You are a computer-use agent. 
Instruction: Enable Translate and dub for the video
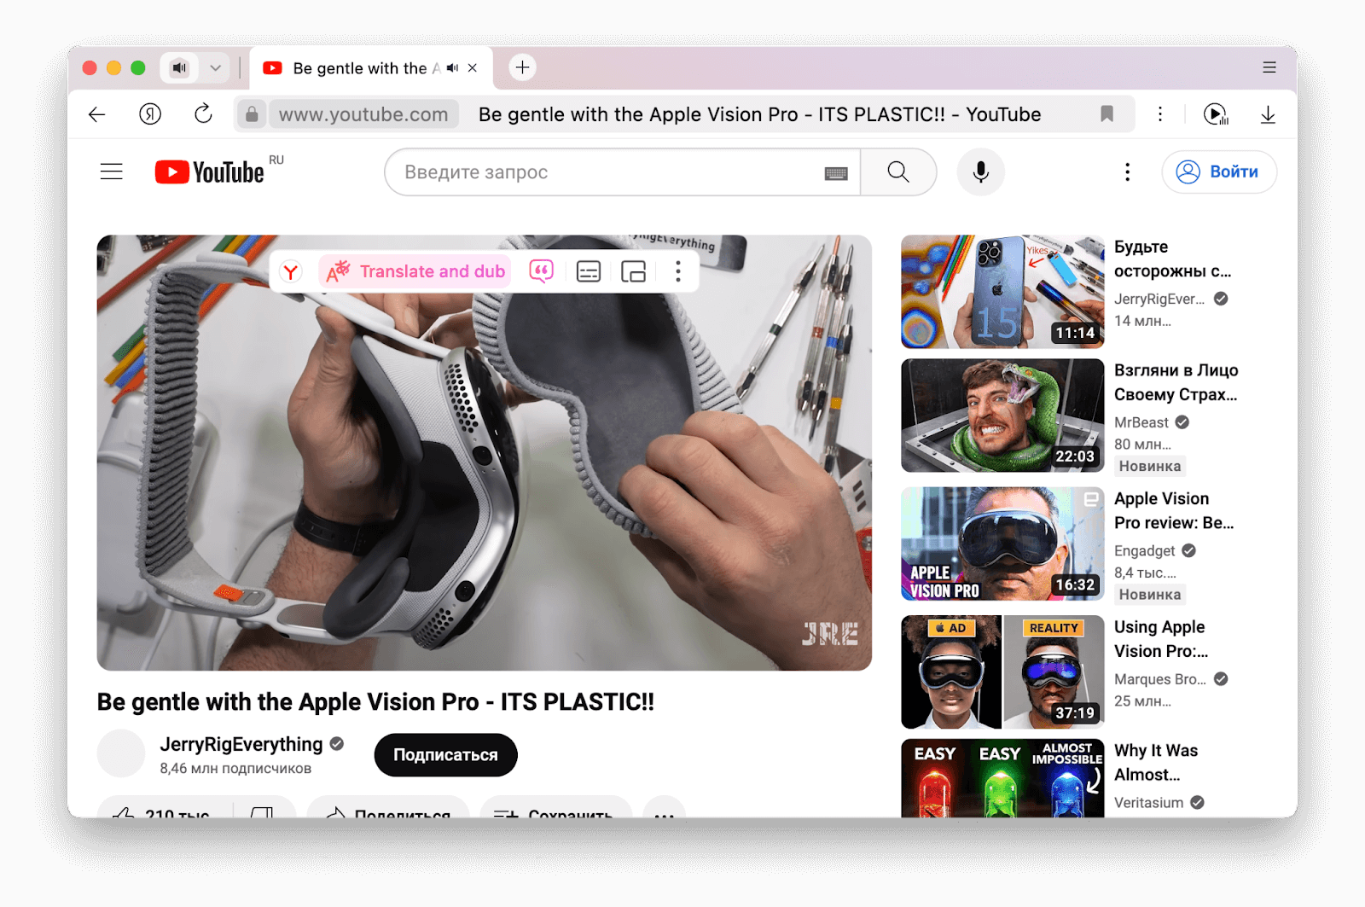415,271
